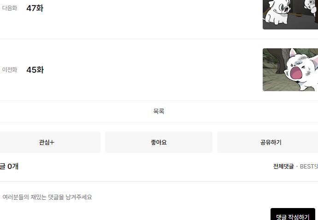Focus the comment field 여러분들의 재밌는 댓글을 남겨주세요
Viewport: 318px width, 220px height.
47,197
